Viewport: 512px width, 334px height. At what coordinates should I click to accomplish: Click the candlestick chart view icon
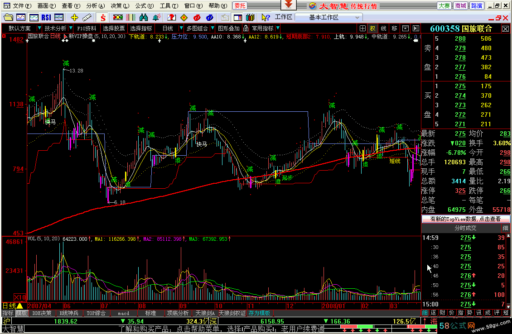(34, 17)
